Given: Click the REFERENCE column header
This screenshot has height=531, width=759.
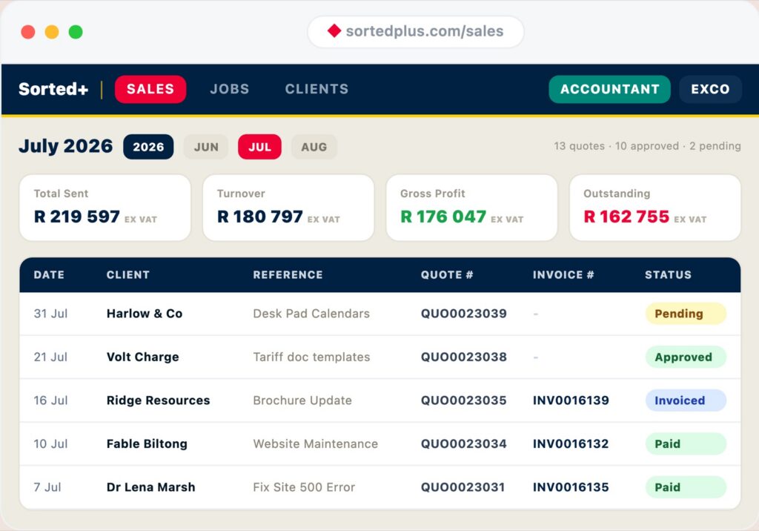Looking at the screenshot, I should click(288, 274).
